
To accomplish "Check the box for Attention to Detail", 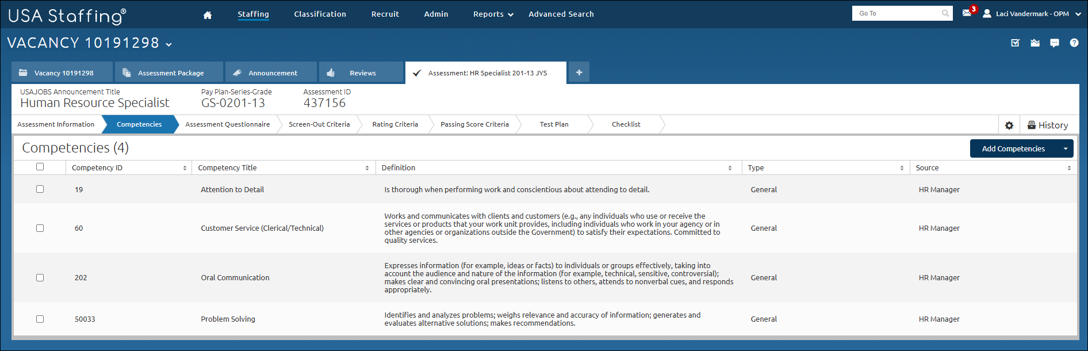I will (40, 189).
